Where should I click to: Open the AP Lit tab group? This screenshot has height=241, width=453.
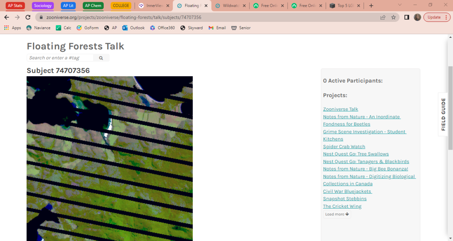68,6
